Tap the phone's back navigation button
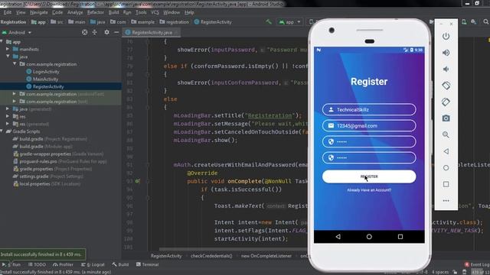This screenshot has height=275, width=490. (x=338, y=237)
